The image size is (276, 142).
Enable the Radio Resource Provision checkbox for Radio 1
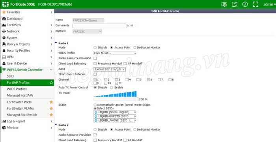95,58
